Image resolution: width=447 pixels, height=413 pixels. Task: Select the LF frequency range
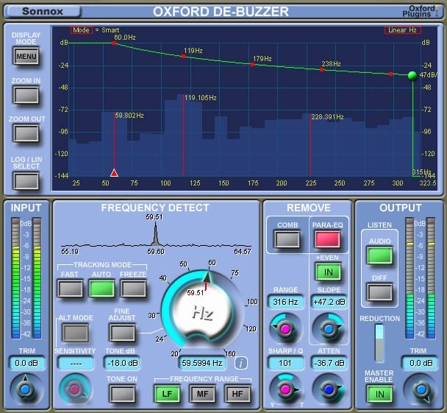(x=167, y=394)
